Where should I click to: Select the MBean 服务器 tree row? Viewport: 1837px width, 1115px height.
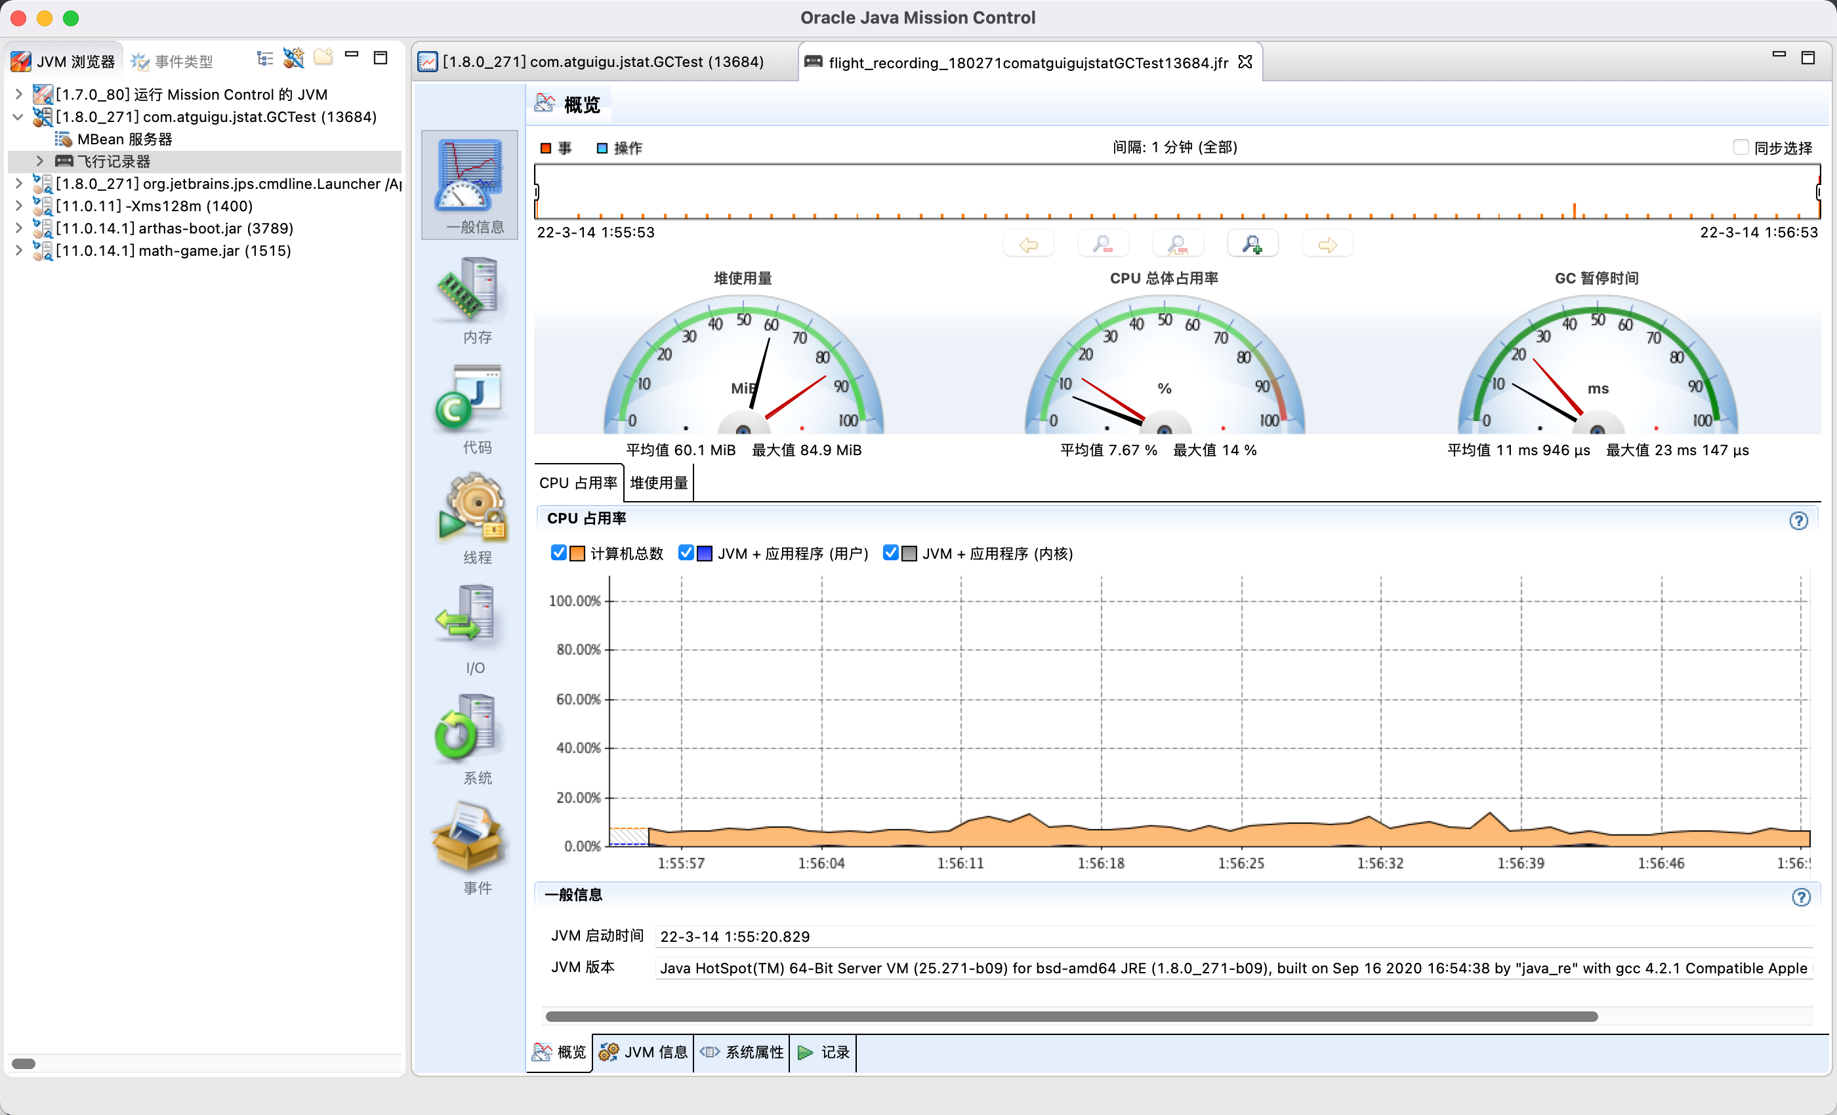[204, 139]
